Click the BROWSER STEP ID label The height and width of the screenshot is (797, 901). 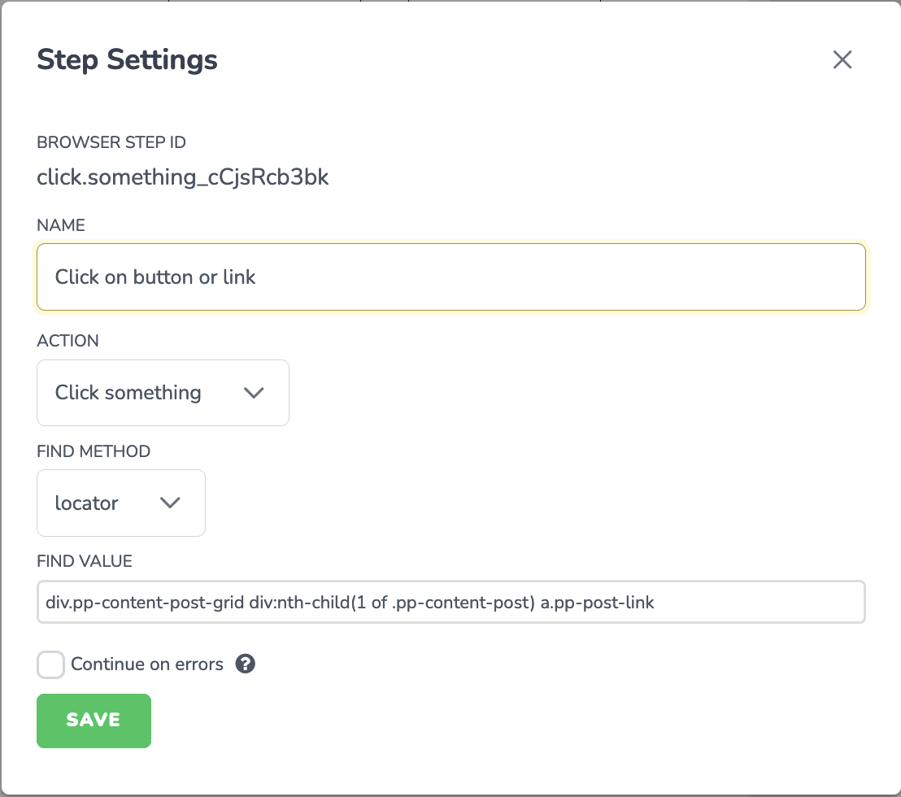(x=111, y=142)
